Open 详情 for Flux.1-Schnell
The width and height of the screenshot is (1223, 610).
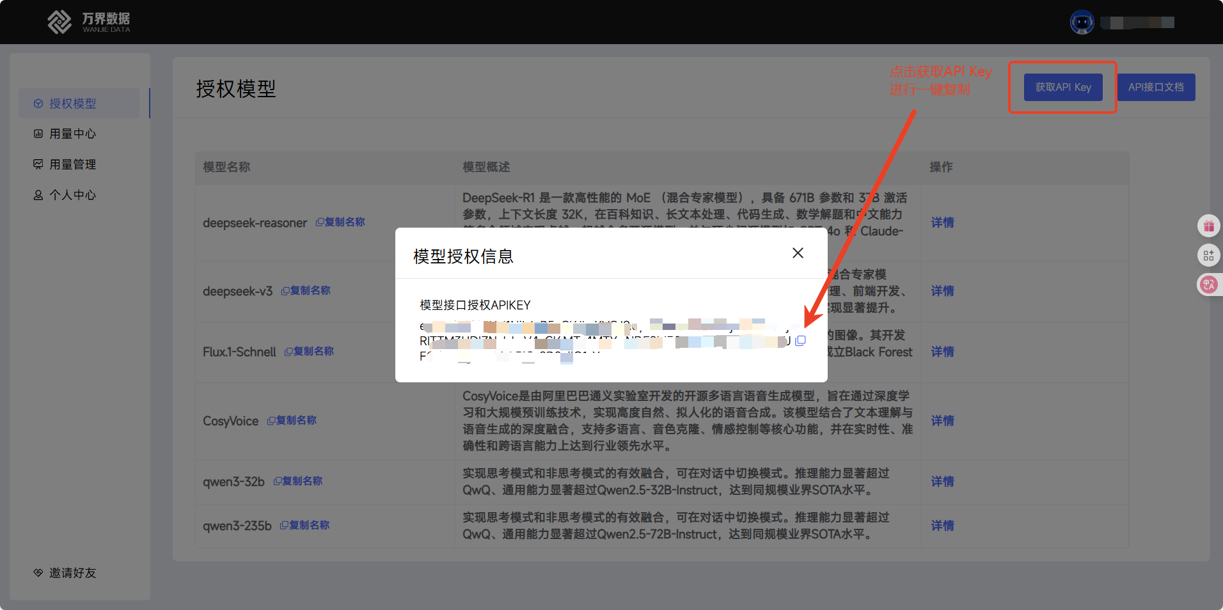pos(942,352)
